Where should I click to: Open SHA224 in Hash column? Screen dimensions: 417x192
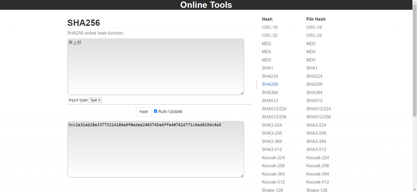click(x=270, y=76)
